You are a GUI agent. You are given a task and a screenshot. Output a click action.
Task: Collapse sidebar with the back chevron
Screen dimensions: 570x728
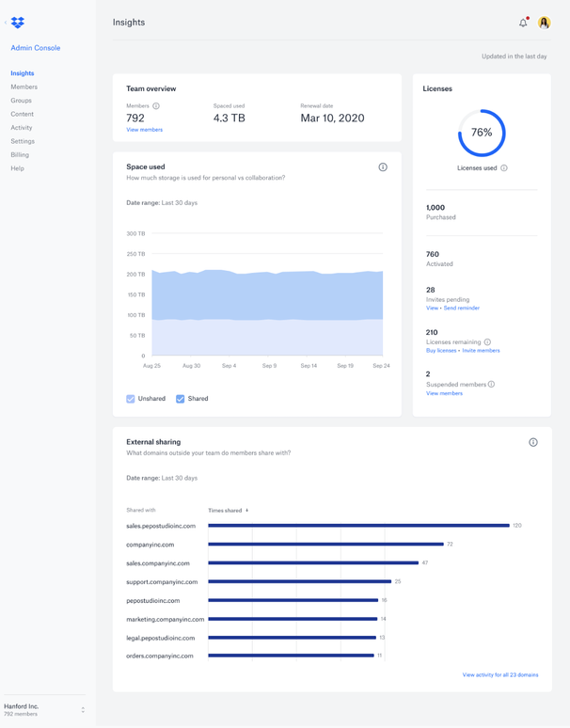(6, 23)
